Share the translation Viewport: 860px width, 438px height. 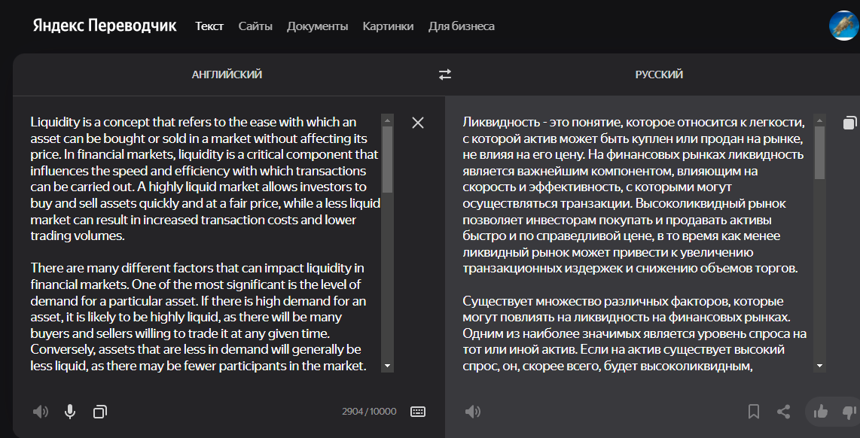tap(784, 411)
